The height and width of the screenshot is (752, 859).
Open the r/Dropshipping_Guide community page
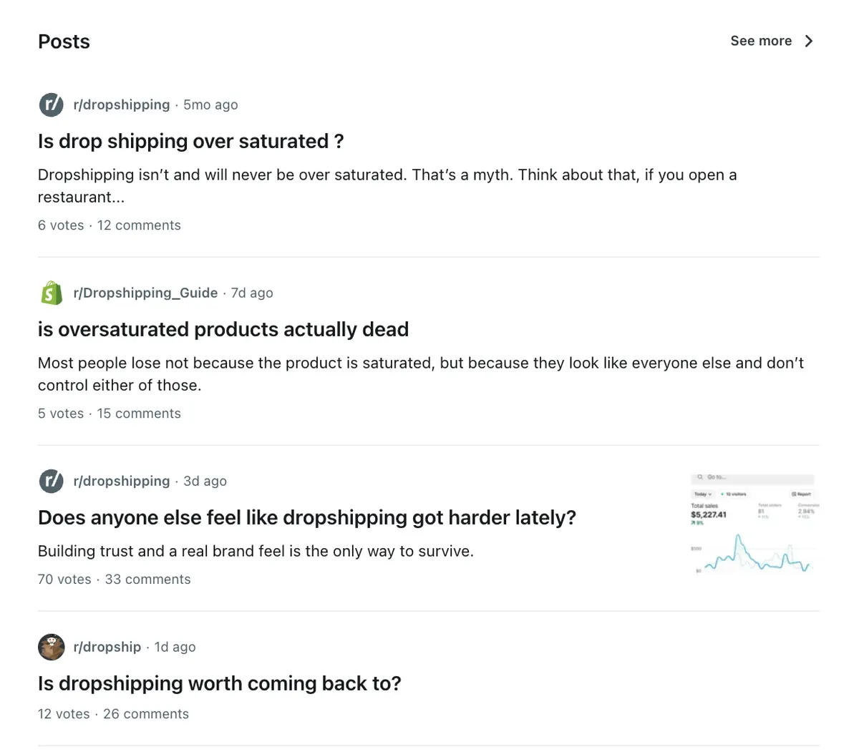[146, 292]
